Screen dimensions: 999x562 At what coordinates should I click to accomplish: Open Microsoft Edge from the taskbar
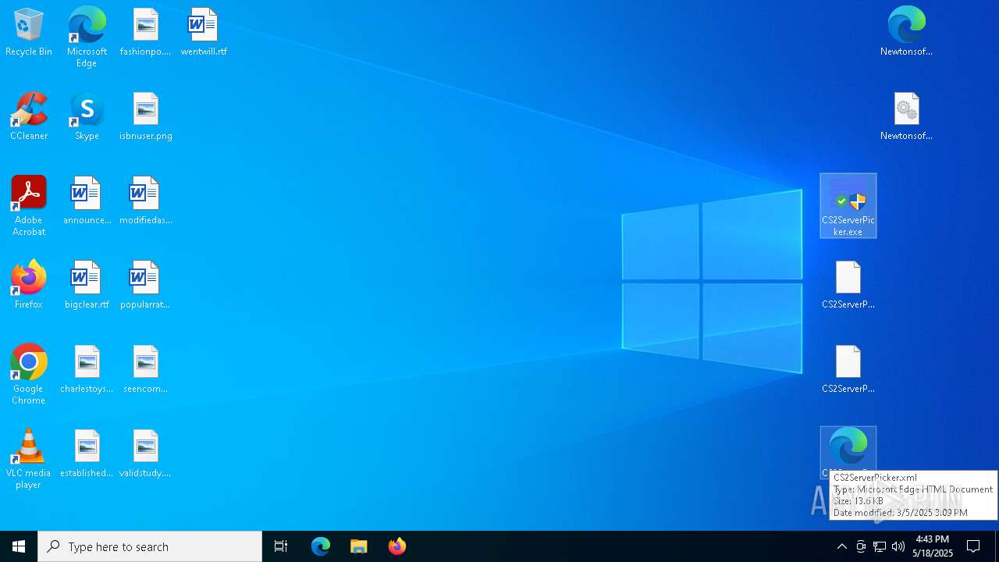click(321, 546)
